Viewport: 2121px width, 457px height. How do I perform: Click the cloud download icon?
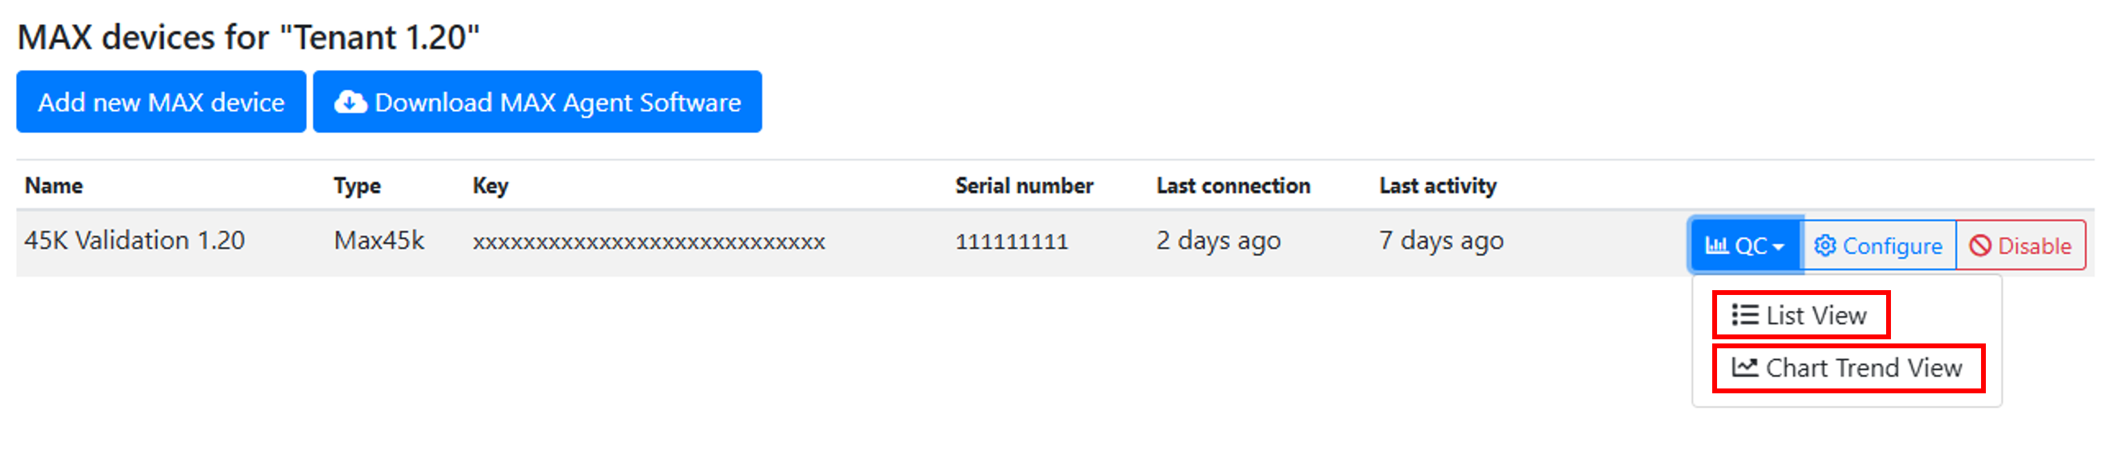coord(350,102)
